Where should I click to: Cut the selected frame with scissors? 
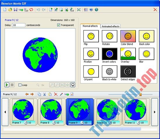[x=45, y=94]
